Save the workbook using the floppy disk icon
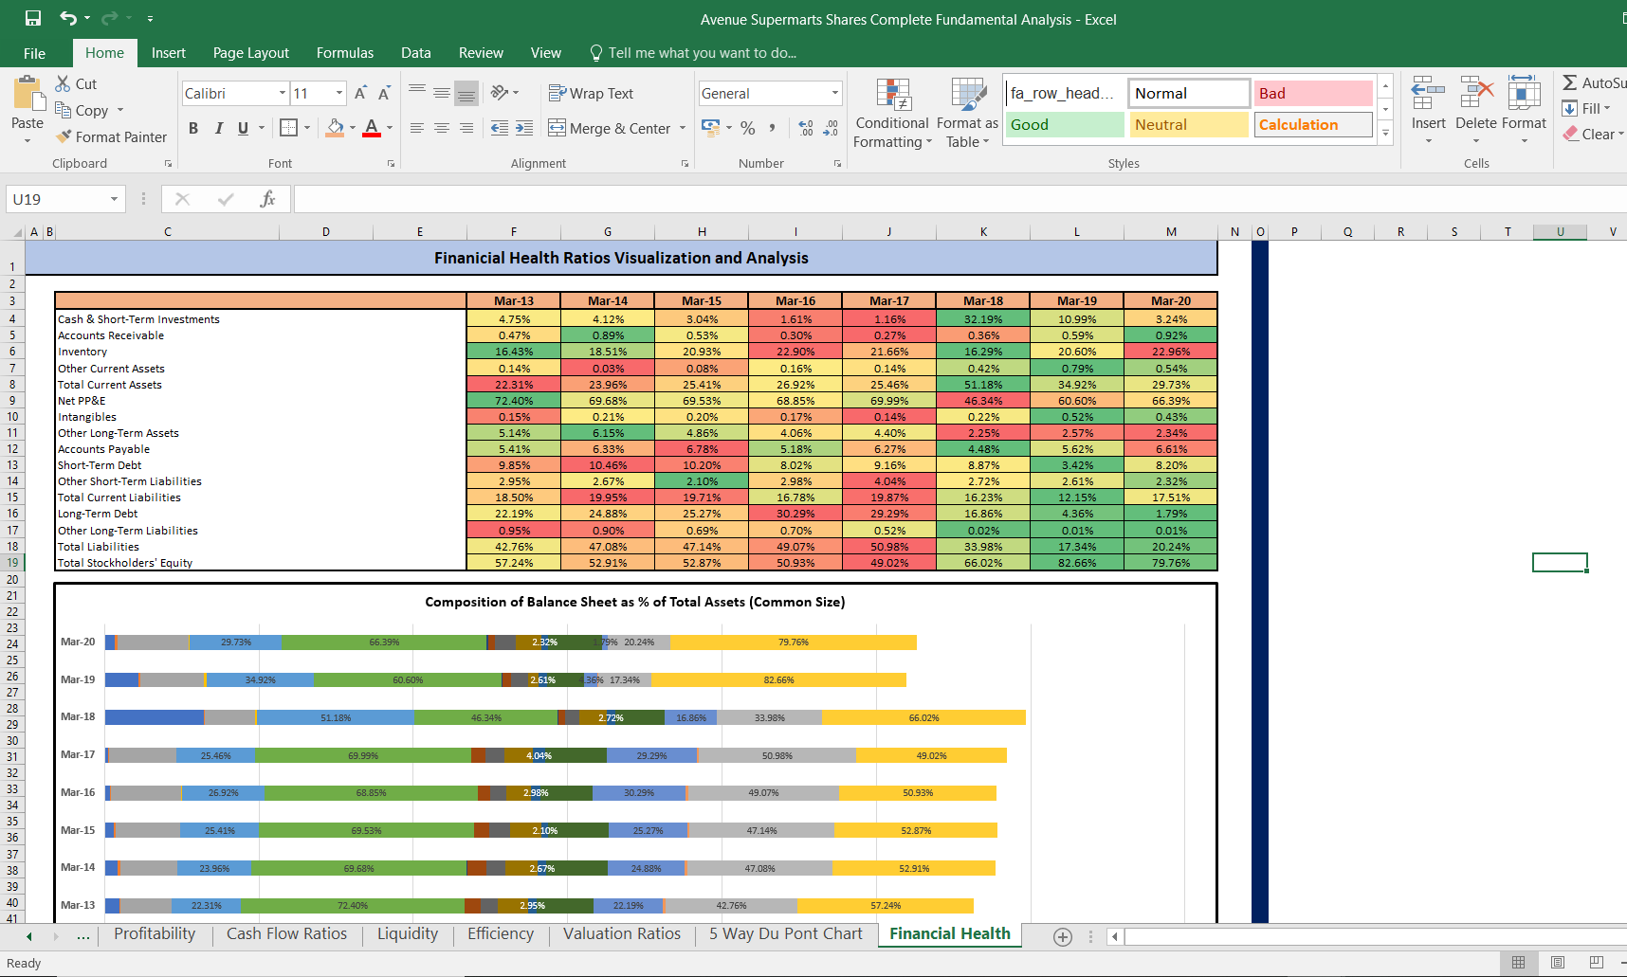1627x977 pixels. 33,18
